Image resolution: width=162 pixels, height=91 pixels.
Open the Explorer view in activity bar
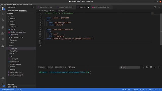coord(3,8)
